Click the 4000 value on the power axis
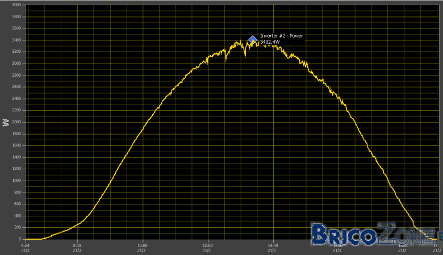Image resolution: width=443 pixels, height=255 pixels. click(x=16, y=5)
